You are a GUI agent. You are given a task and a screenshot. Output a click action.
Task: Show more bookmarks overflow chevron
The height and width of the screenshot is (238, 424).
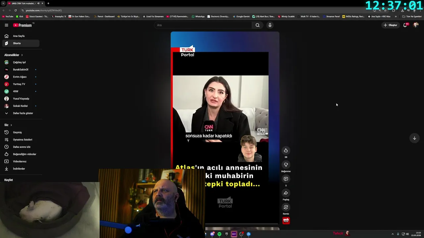[x=396, y=17]
